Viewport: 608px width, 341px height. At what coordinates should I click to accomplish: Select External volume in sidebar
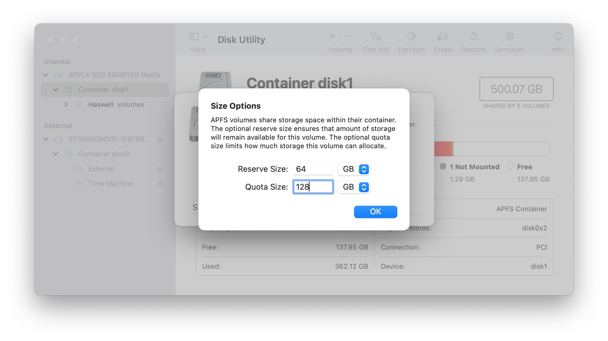pos(101,169)
